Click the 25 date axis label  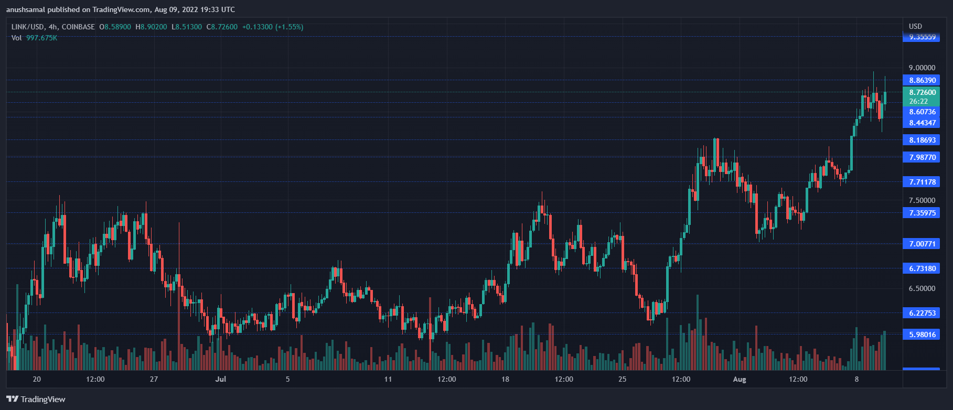pyautogui.click(x=622, y=379)
